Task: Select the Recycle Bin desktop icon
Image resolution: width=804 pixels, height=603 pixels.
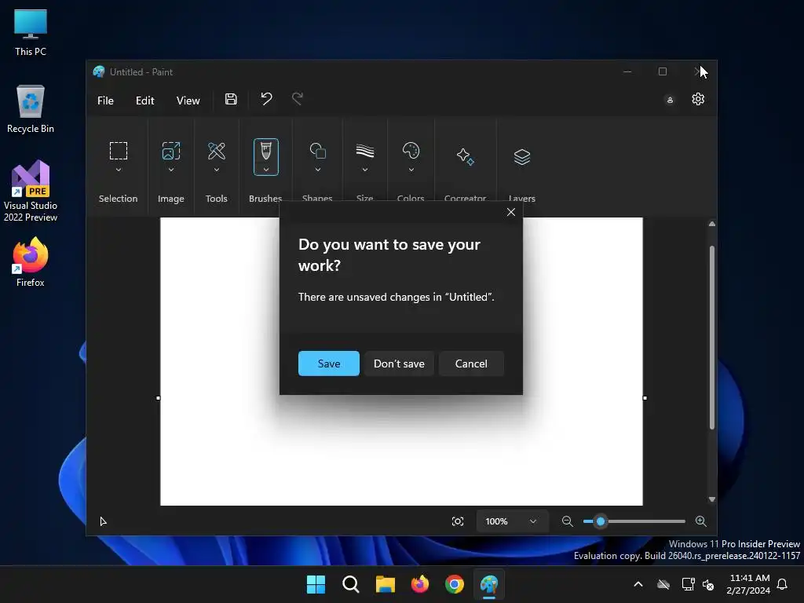Action: 31,109
